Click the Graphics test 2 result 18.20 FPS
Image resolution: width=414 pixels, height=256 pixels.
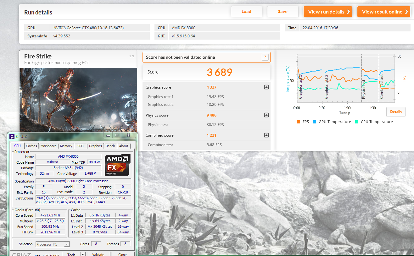click(x=215, y=105)
